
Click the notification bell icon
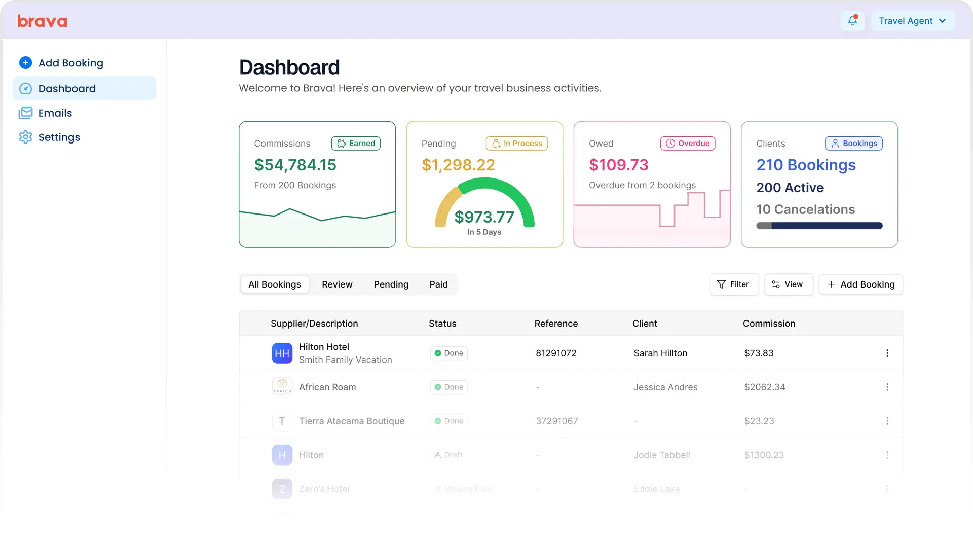[852, 21]
